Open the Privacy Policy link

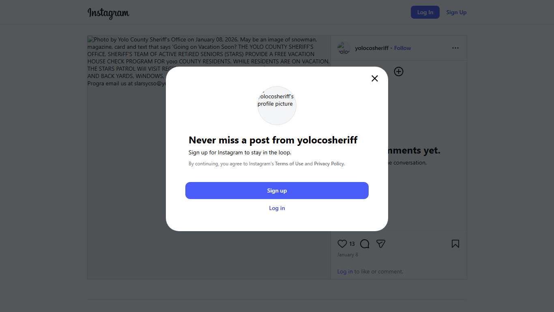tap(329, 164)
